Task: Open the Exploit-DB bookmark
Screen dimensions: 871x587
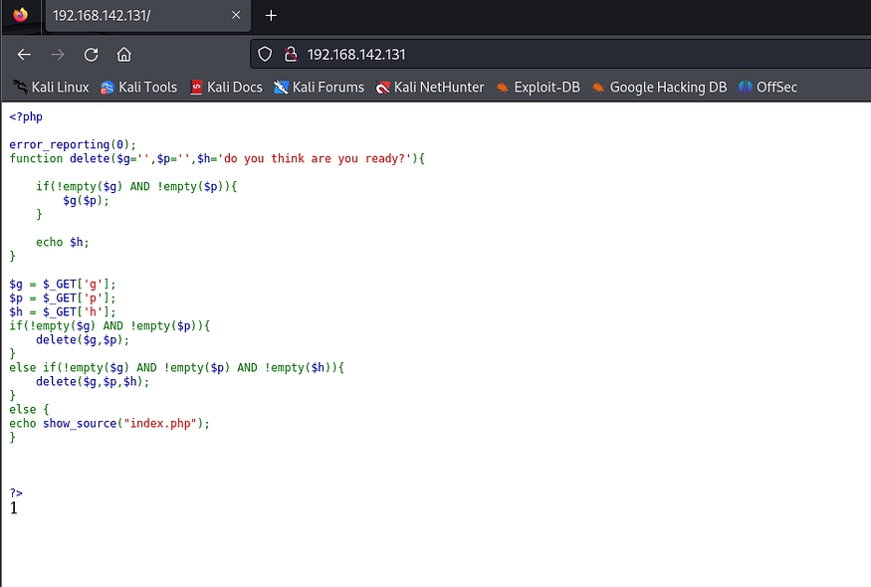Action: [538, 88]
